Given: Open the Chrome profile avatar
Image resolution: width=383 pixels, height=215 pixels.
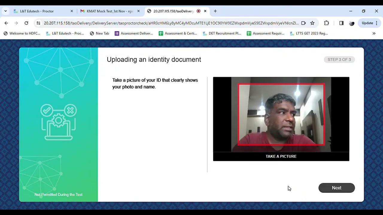Looking at the screenshot, I should tap(352, 23).
